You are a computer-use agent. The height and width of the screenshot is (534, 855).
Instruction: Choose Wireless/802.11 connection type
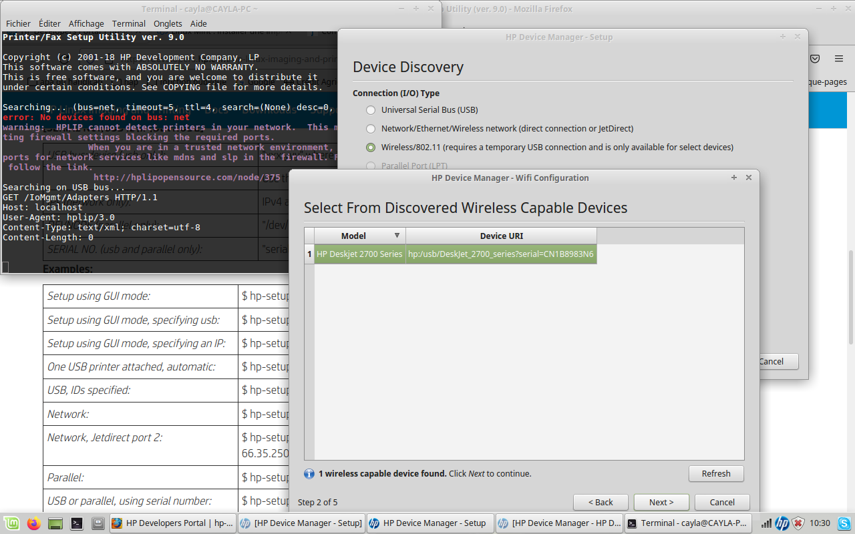coord(371,148)
